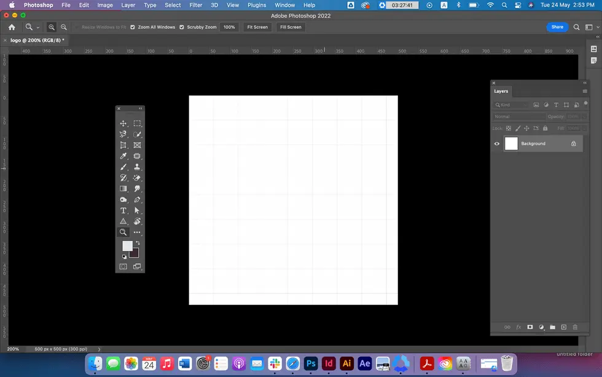Select the Move tool
This screenshot has height=377, width=602.
tap(123, 124)
